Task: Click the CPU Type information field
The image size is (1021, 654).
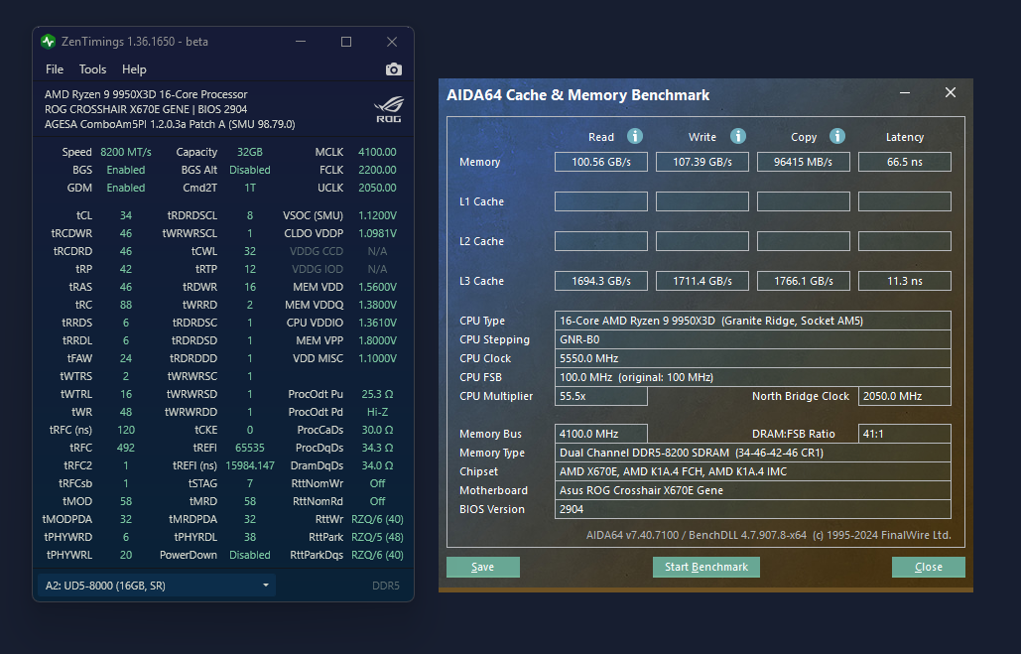Action: click(x=752, y=321)
